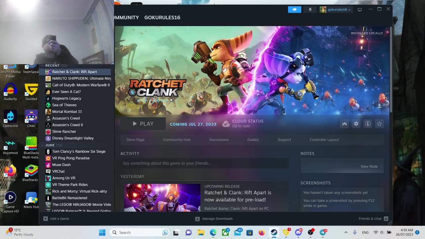Open Audacity desktop shortcut
The width and height of the screenshot is (425, 239).
coord(10,92)
